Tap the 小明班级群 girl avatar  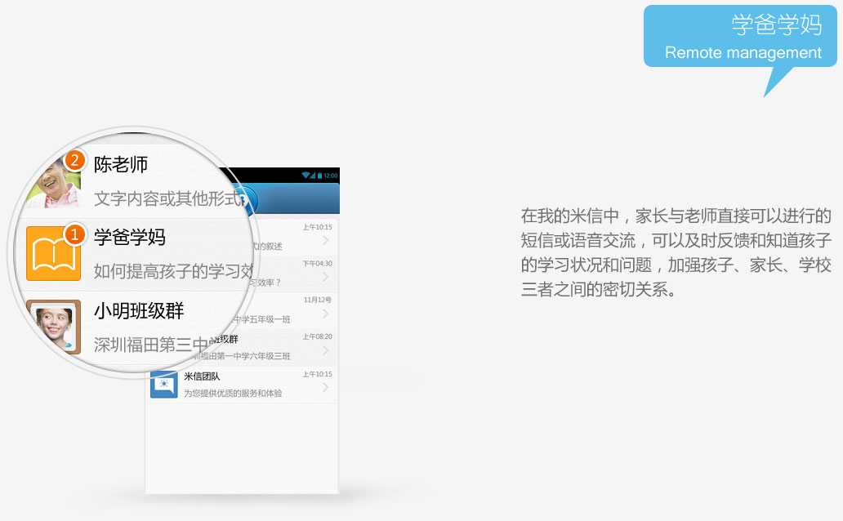tap(54, 326)
